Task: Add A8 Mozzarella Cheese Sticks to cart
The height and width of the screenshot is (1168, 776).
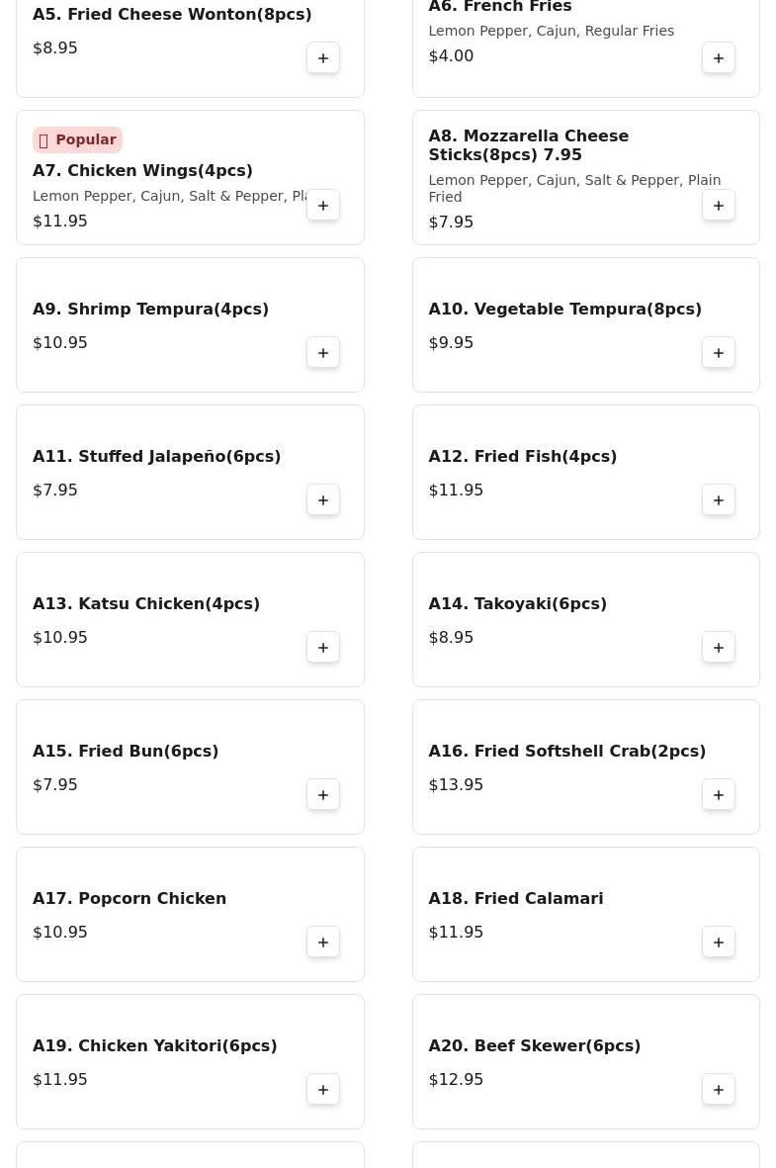Action: [x=719, y=206]
